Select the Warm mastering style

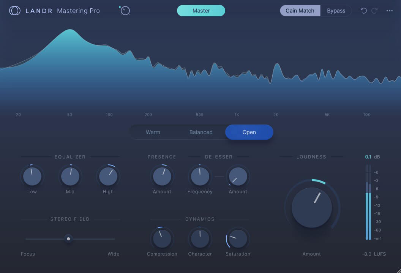point(153,132)
